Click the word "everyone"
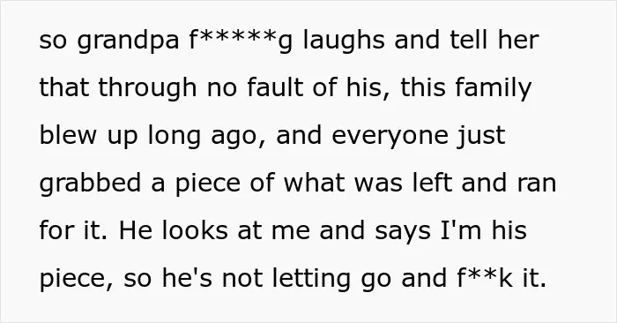The width and height of the screenshot is (617, 323). pyautogui.click(x=390, y=137)
